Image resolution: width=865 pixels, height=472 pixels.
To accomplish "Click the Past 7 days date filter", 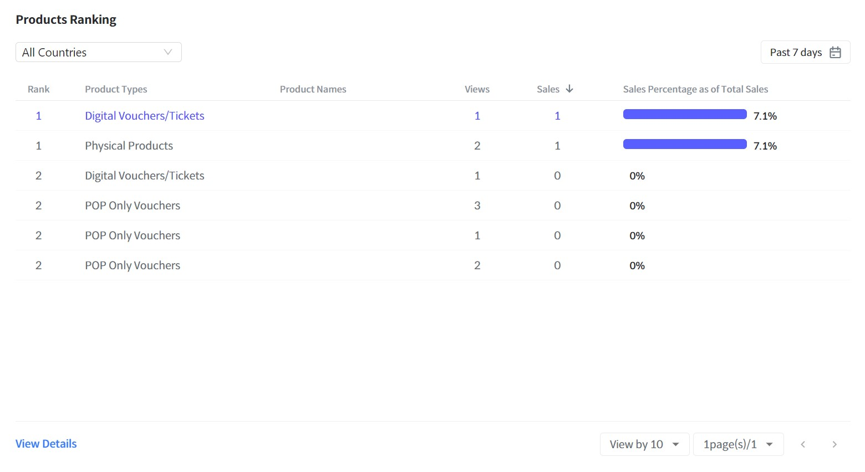I will click(805, 52).
